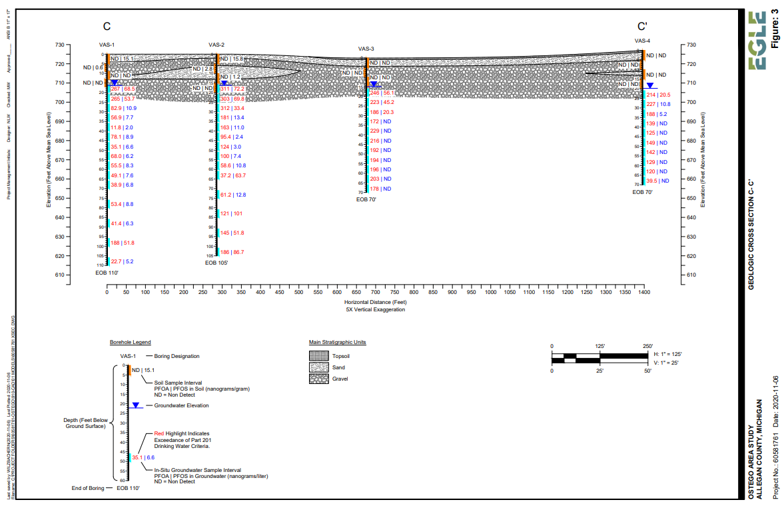Select the Topsoil pattern swatch in legend
The width and height of the screenshot is (784, 508).
click(x=318, y=356)
